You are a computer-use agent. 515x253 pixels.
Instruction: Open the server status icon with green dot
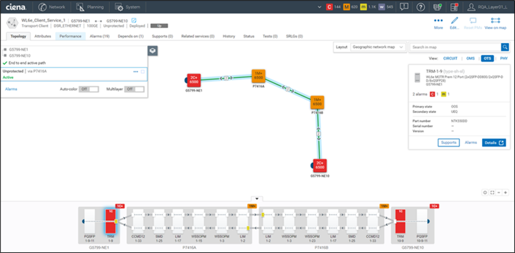pos(438,7)
